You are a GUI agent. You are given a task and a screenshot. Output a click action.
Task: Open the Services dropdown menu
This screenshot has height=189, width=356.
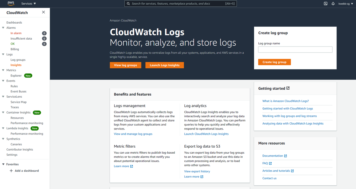29,4
